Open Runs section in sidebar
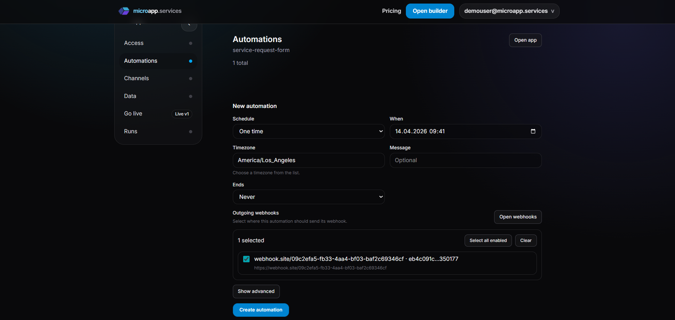675x320 pixels. pos(158,131)
